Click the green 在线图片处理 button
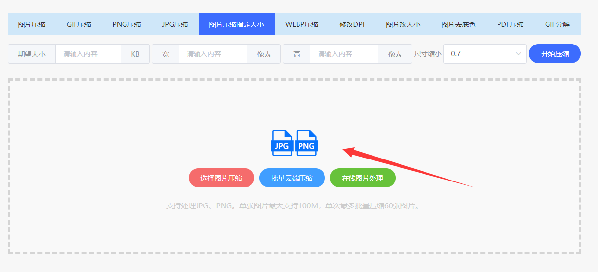598x272 pixels. (x=363, y=178)
